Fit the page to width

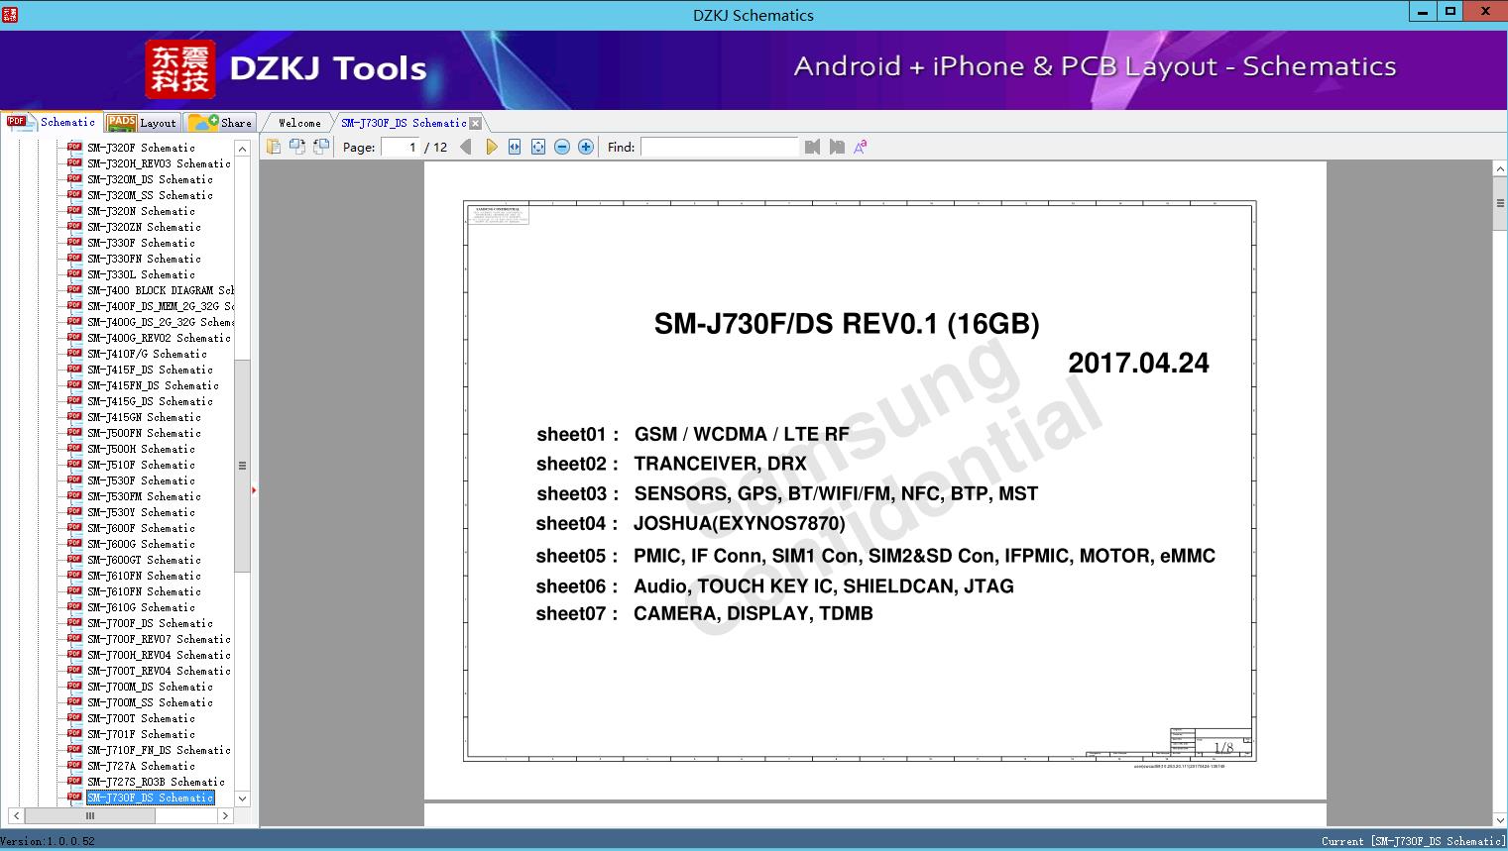coord(515,147)
